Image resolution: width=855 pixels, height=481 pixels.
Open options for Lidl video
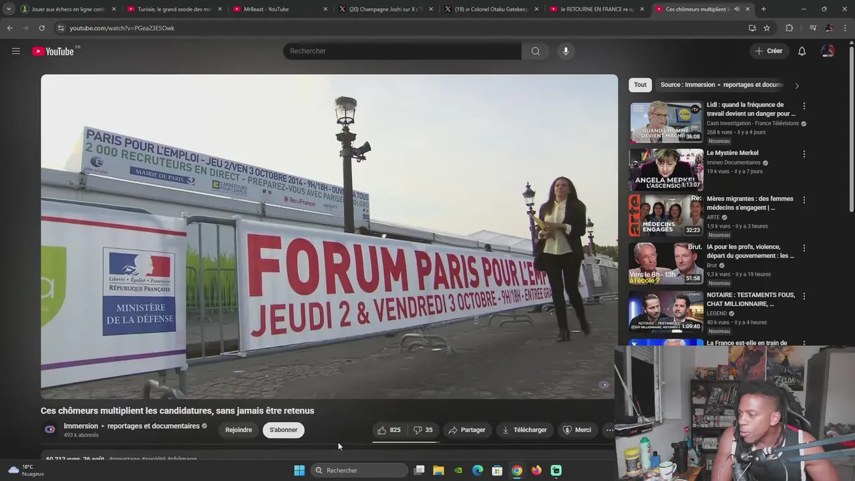(x=804, y=106)
